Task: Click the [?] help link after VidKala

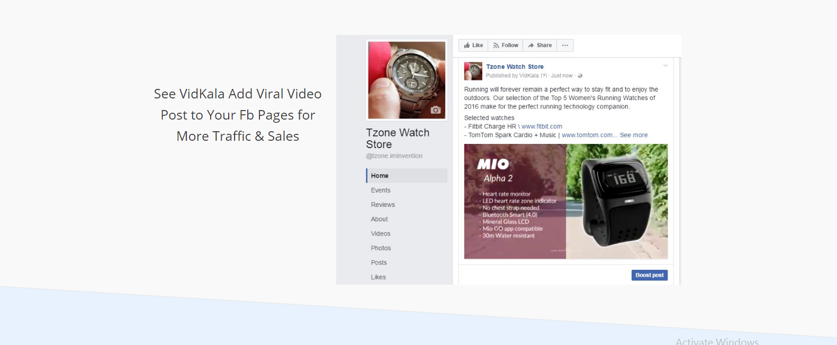Action: pyautogui.click(x=543, y=76)
